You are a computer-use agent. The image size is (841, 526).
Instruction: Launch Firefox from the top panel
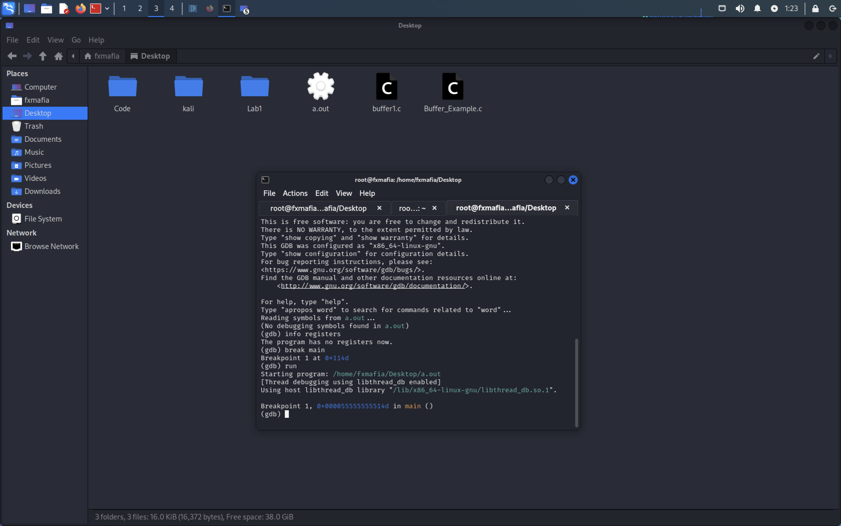click(80, 8)
